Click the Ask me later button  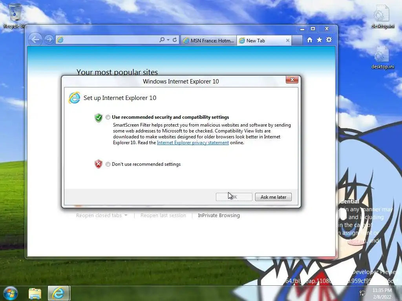pyautogui.click(x=273, y=197)
